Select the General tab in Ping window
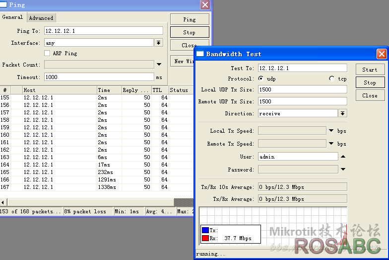Image resolution: width=389 pixels, height=260 pixels. pyautogui.click(x=12, y=17)
